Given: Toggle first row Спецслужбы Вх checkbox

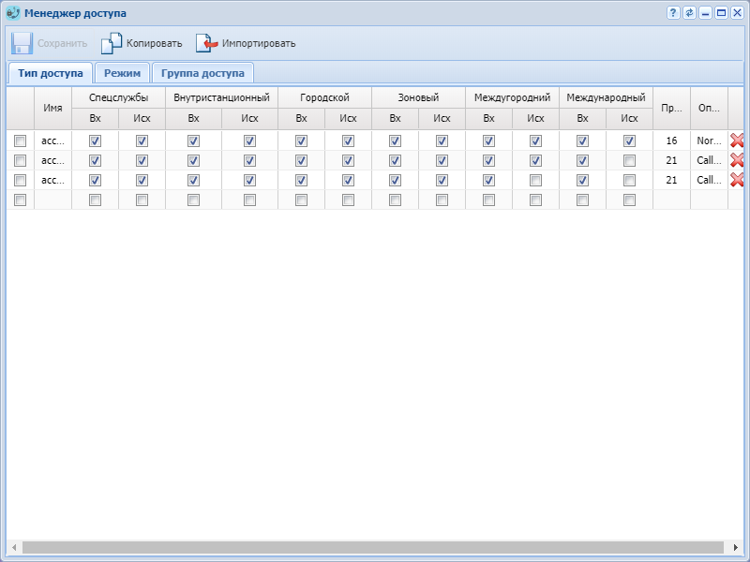Looking at the screenshot, I should click(95, 140).
